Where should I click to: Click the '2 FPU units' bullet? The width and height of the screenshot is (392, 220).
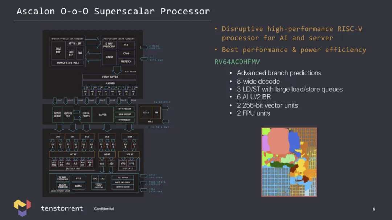point(253,113)
